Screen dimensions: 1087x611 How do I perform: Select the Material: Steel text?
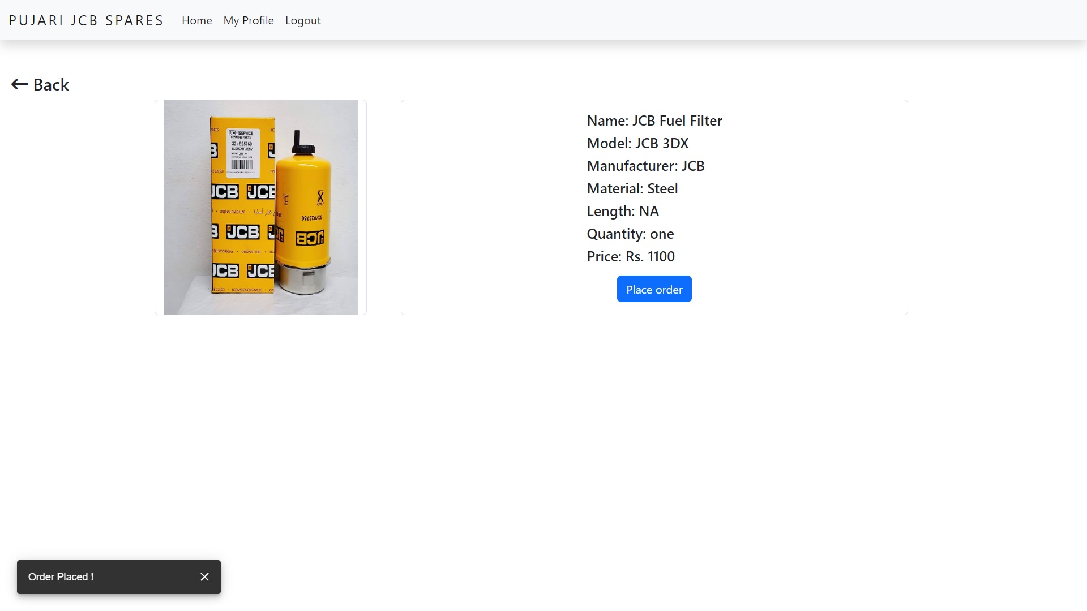pos(632,188)
